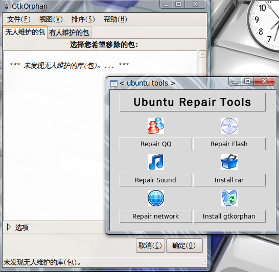Click the Repair QQ people icon
The image size is (279, 272).
[156, 126]
